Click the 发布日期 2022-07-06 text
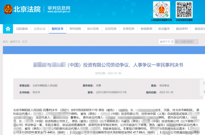Screen dimensions: 205x135 coord(108,73)
